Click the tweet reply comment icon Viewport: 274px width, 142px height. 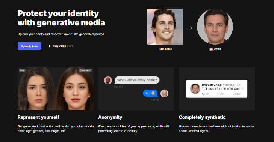coord(204,94)
